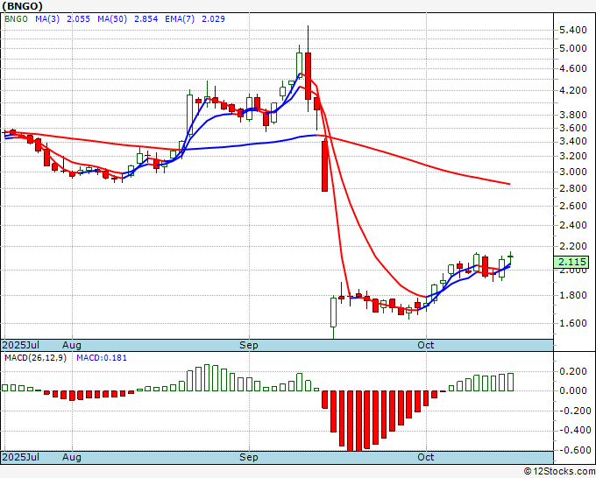This screenshot has height=478, width=596.
Task: Click the large red candle in the September drop
Action: pyautogui.click(x=324, y=165)
